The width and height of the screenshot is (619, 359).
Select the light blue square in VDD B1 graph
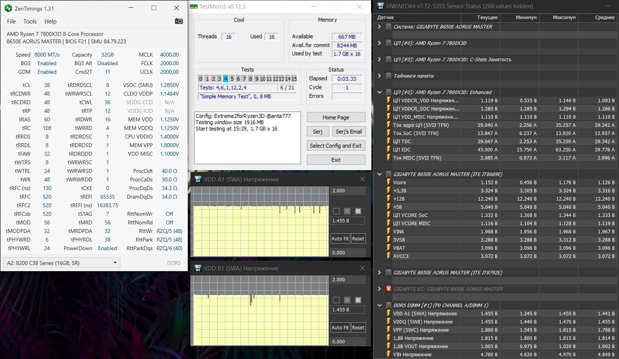tap(358, 300)
